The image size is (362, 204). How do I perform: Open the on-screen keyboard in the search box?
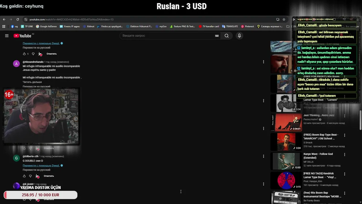(217, 36)
